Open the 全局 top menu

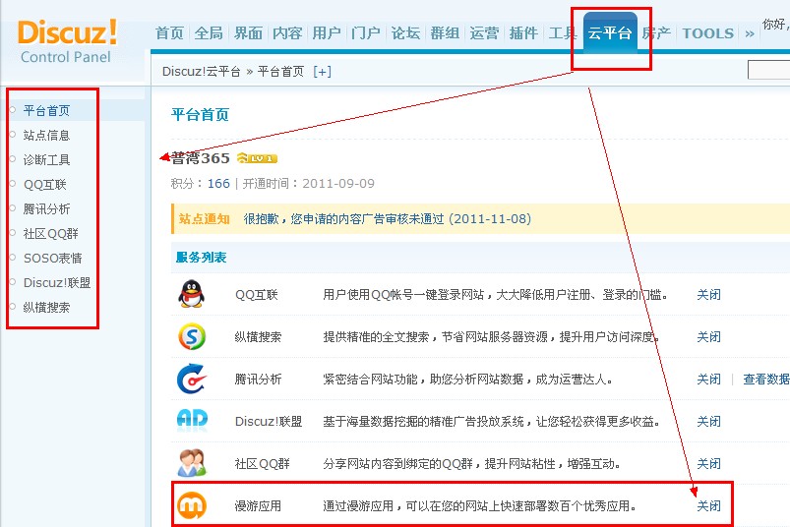209,33
